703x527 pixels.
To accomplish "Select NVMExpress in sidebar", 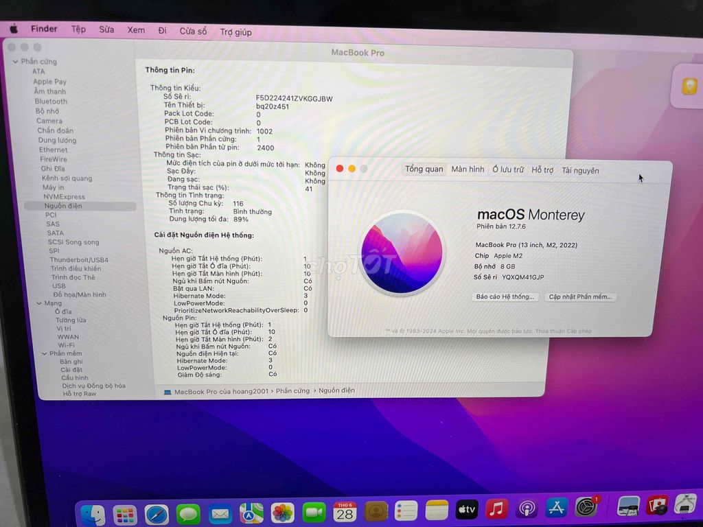I will [x=64, y=197].
